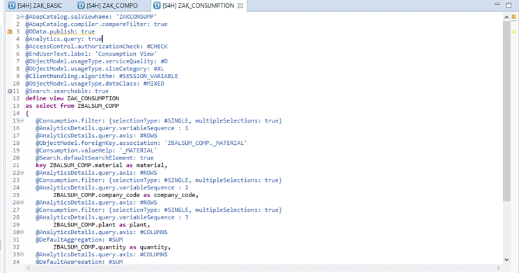Click the overview ruler warning indicator at top
The image size is (519, 273).
tap(513, 17)
